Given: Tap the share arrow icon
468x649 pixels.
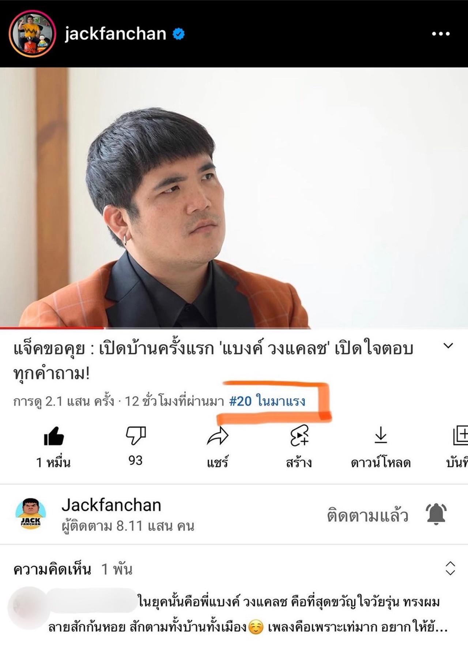Looking at the screenshot, I should pyautogui.click(x=218, y=436).
